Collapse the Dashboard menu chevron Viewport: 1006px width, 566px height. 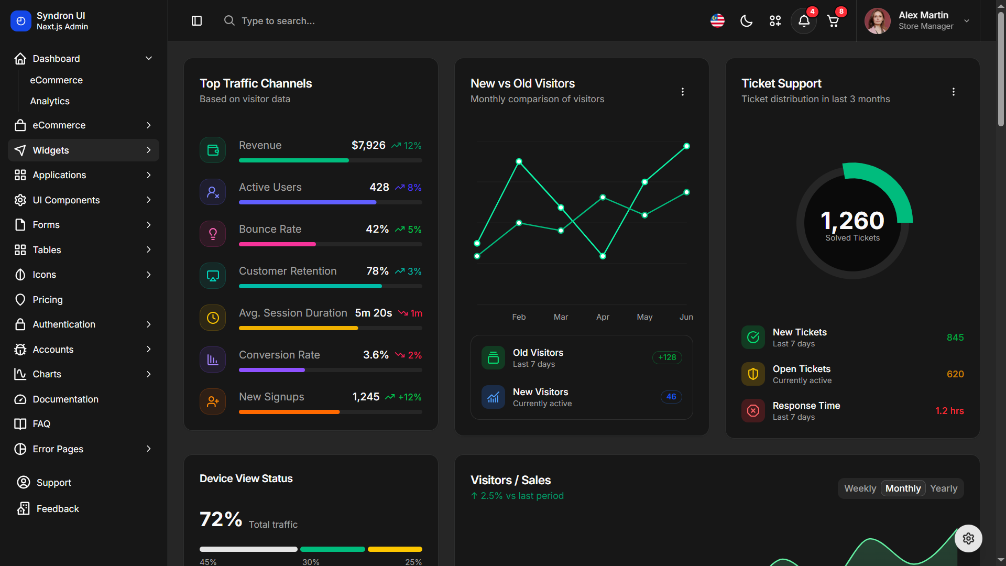(x=149, y=58)
